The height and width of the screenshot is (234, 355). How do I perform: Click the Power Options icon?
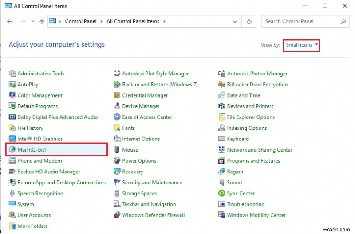117,160
